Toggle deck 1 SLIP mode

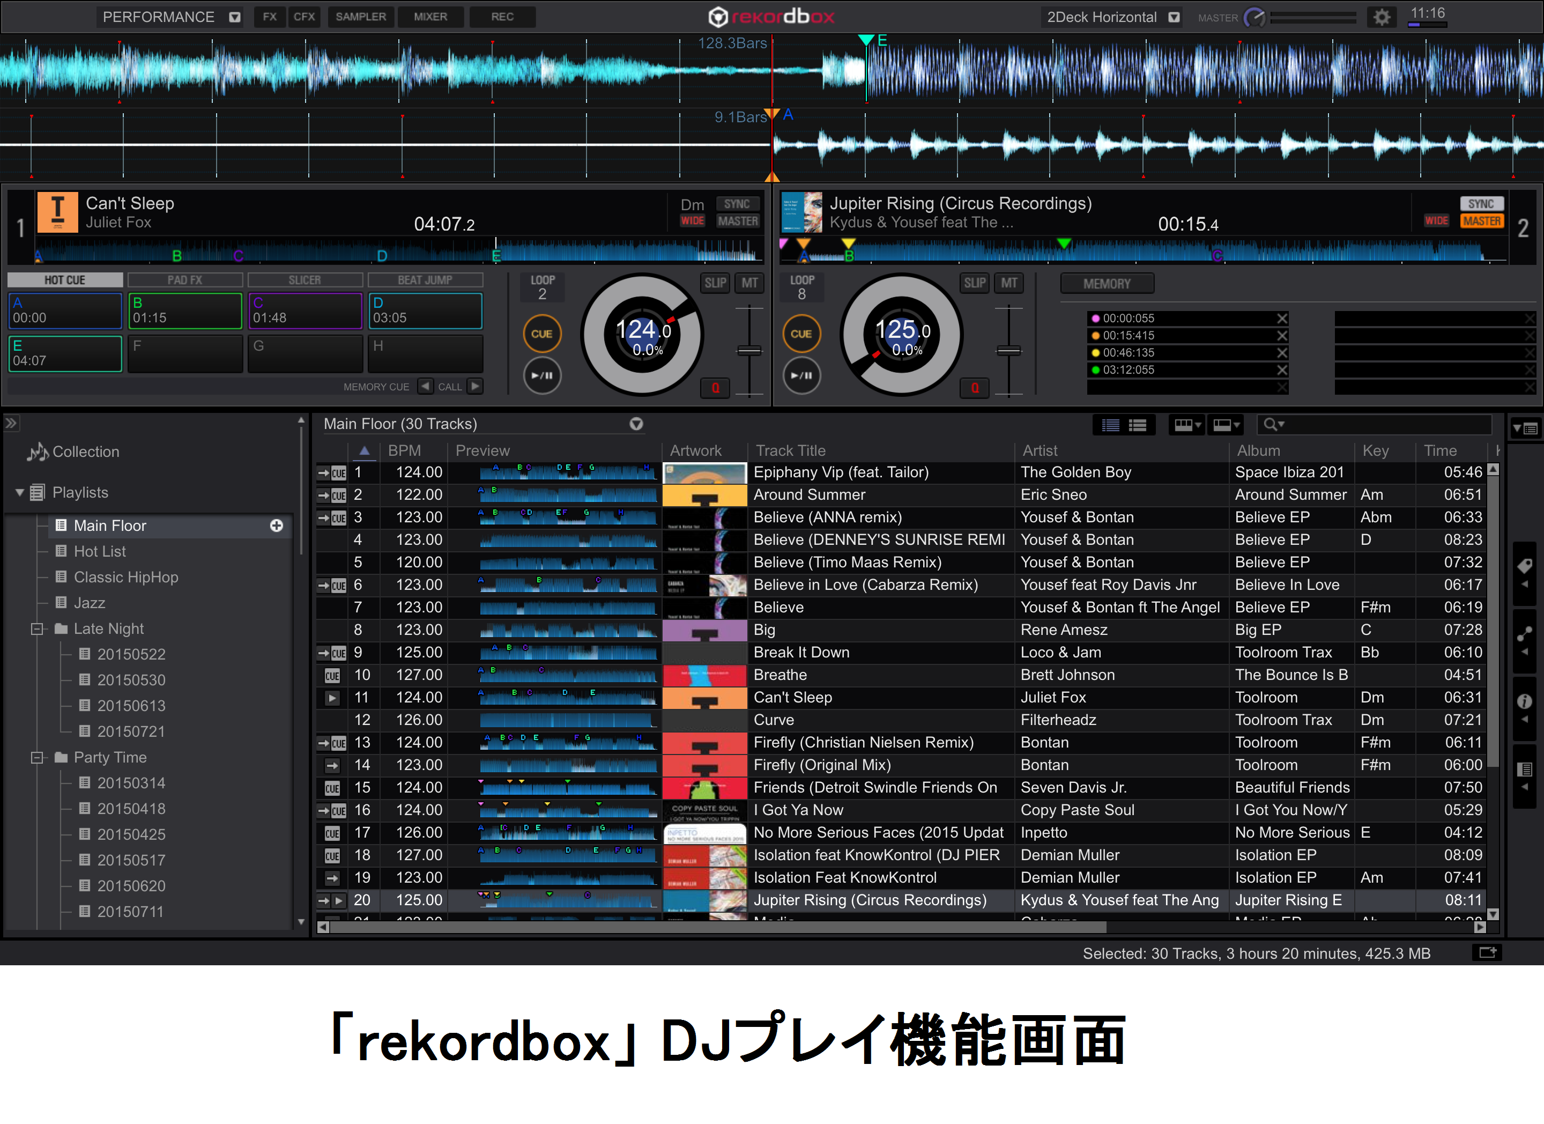715,283
